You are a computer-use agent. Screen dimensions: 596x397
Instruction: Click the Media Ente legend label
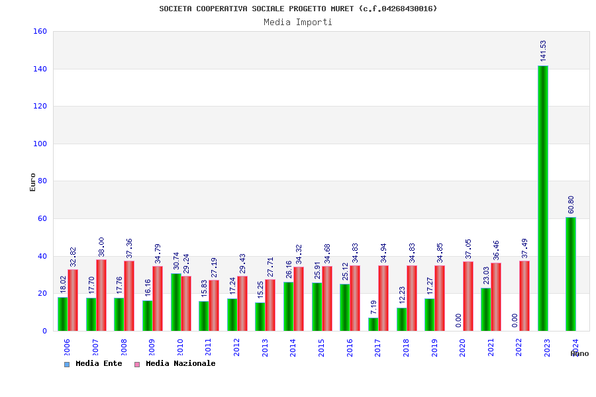point(99,363)
